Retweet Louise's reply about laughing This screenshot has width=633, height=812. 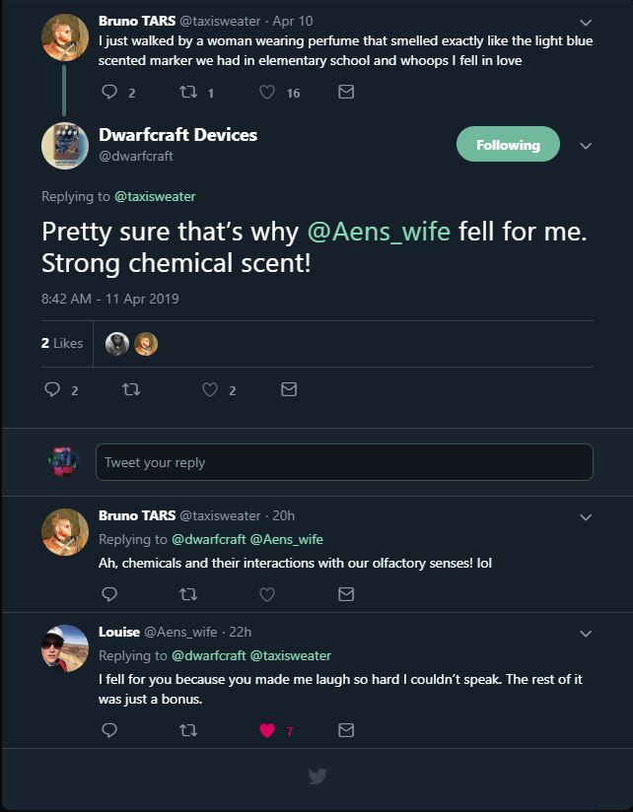(187, 730)
